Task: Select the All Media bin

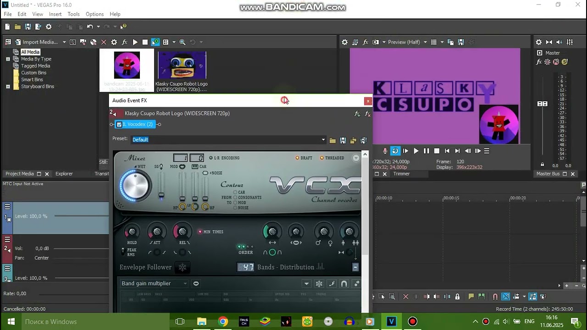Action: [x=30, y=52]
